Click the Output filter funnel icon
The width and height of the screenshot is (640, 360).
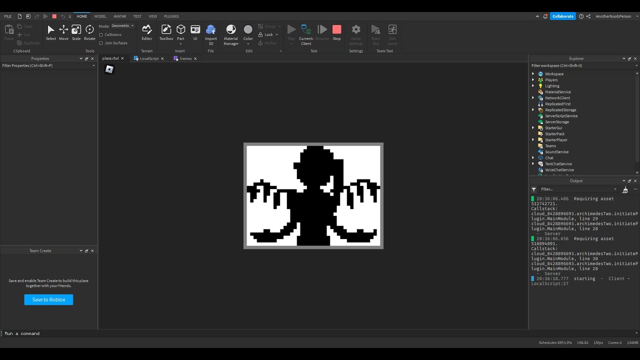(534, 189)
